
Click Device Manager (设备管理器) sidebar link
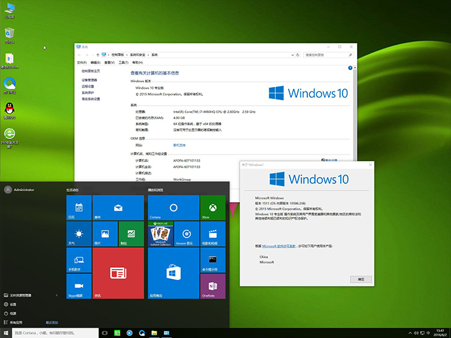[x=90, y=80]
